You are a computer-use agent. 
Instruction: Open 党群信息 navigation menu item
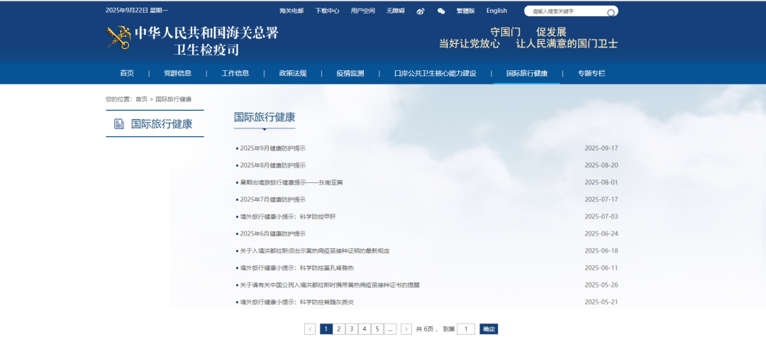(177, 73)
